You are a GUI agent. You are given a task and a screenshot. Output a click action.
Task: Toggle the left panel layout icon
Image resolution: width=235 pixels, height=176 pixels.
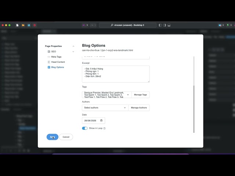click(160, 25)
